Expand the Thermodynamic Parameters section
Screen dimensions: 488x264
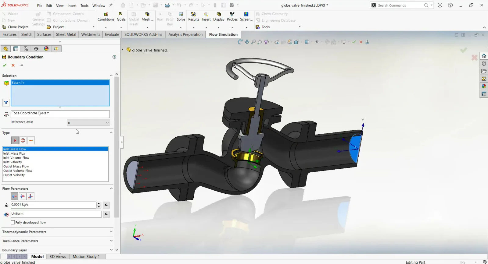pyautogui.click(x=111, y=232)
